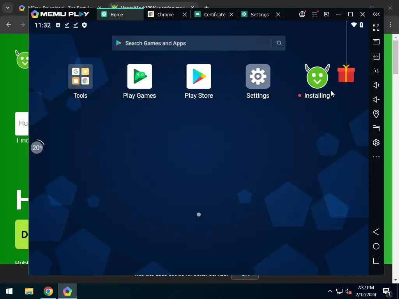Open MEmu settings gear in sidebar
The image size is (399, 299).
[376, 142]
